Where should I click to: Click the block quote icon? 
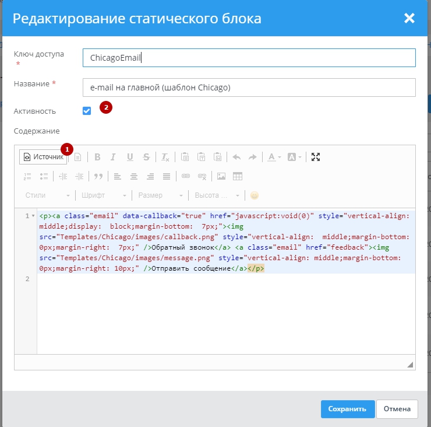click(98, 176)
